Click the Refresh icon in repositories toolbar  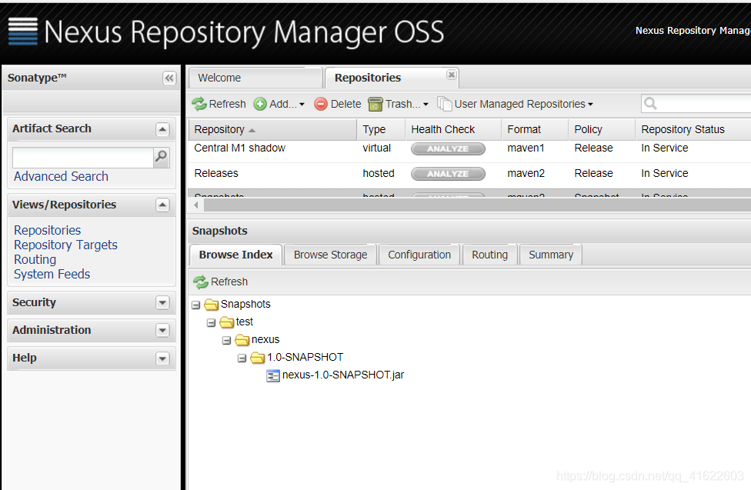[199, 104]
